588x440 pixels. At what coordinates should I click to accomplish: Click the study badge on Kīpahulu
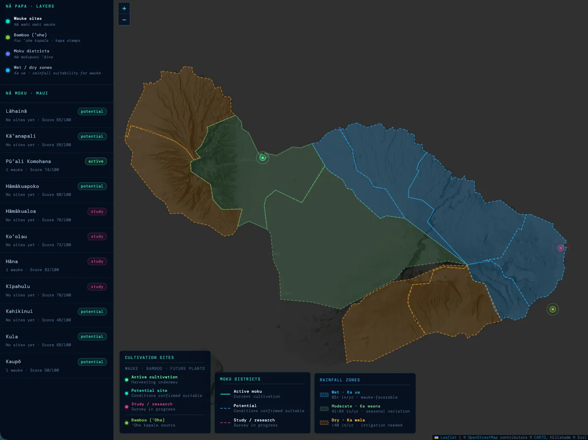97,287
